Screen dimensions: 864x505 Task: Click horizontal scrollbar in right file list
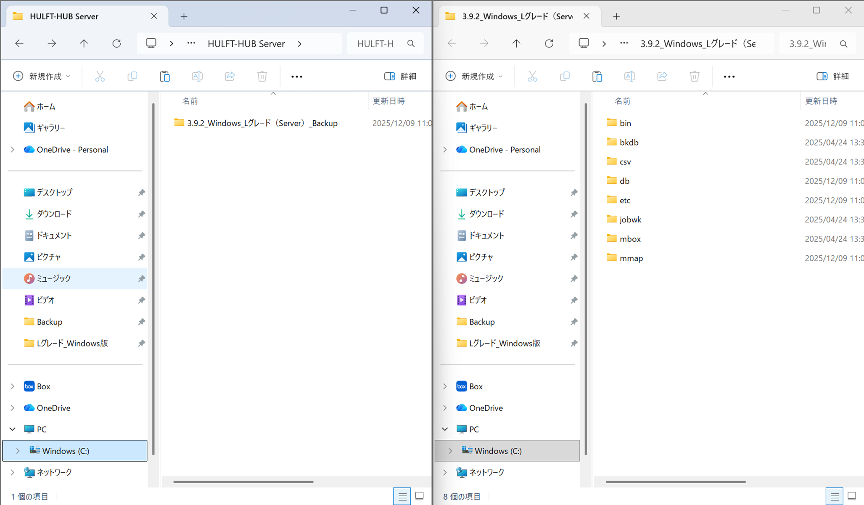point(676,482)
